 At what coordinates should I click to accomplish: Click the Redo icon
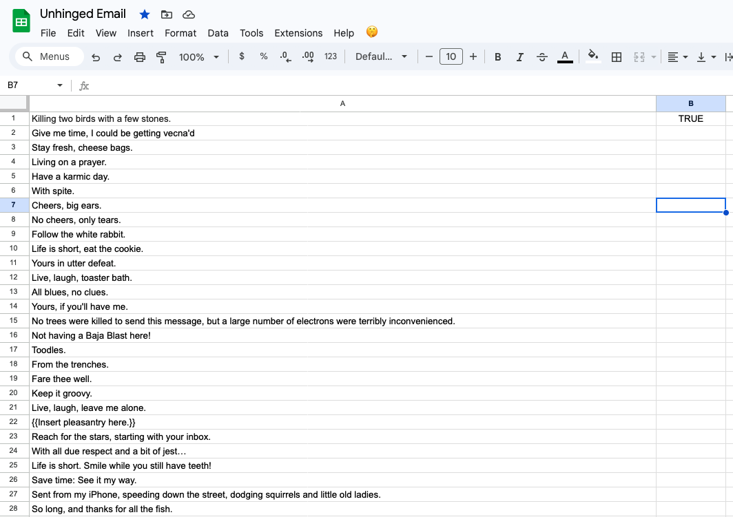[118, 56]
